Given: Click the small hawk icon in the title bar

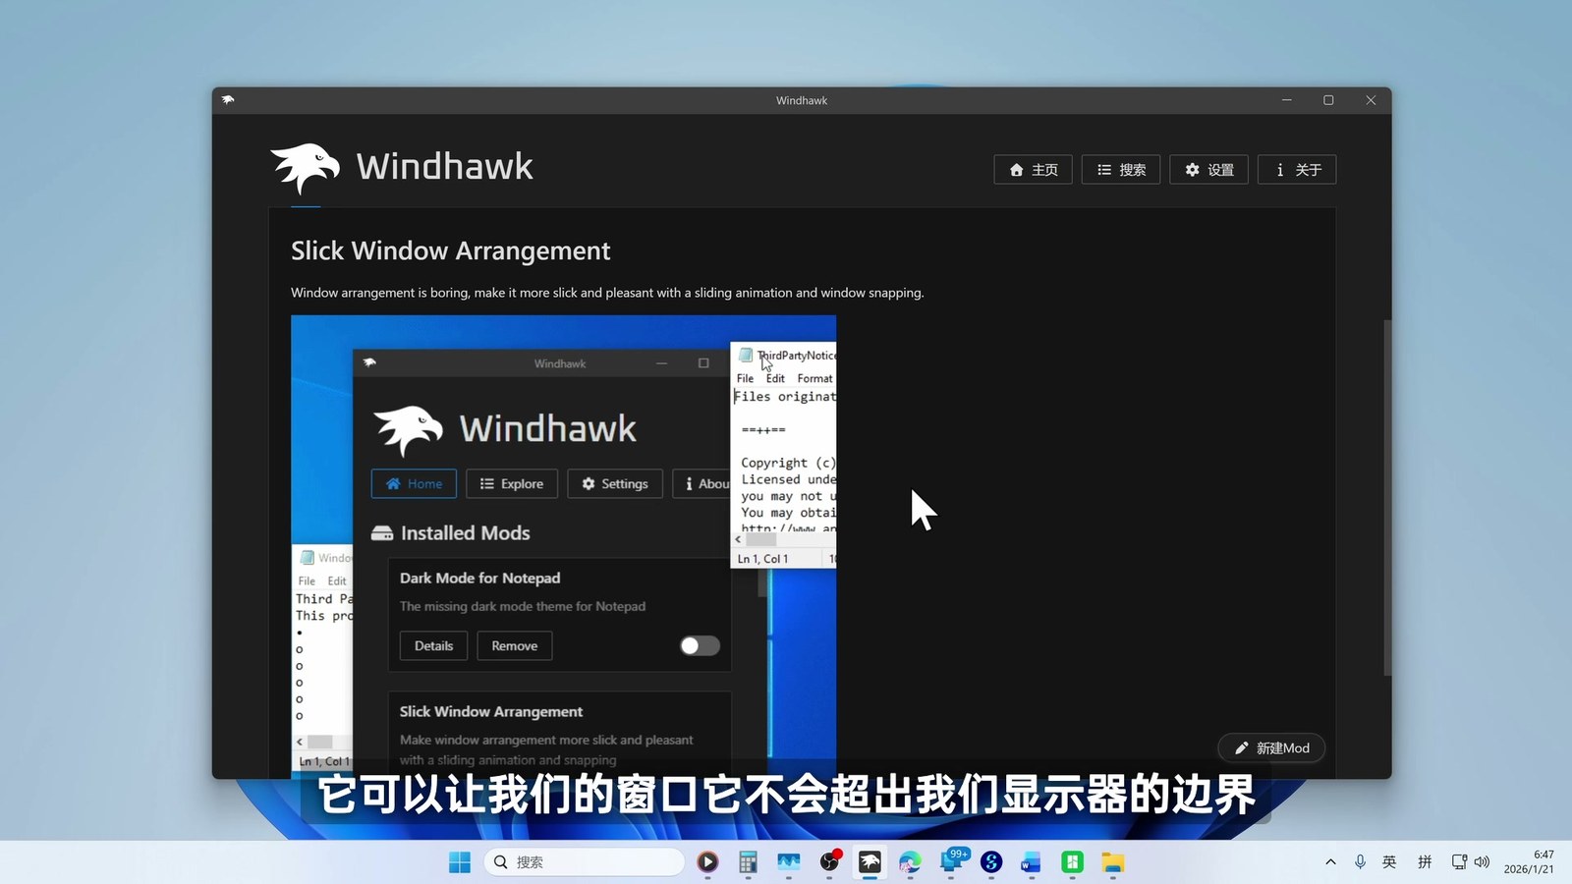Looking at the screenshot, I should (228, 100).
